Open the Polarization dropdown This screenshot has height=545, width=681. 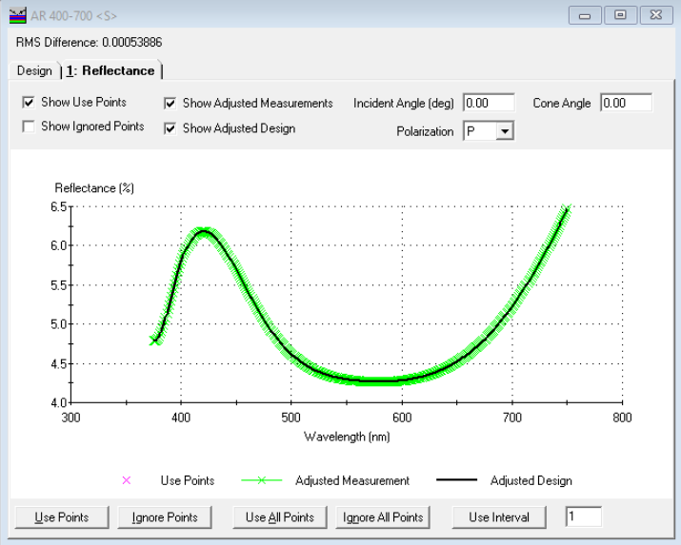[505, 132]
